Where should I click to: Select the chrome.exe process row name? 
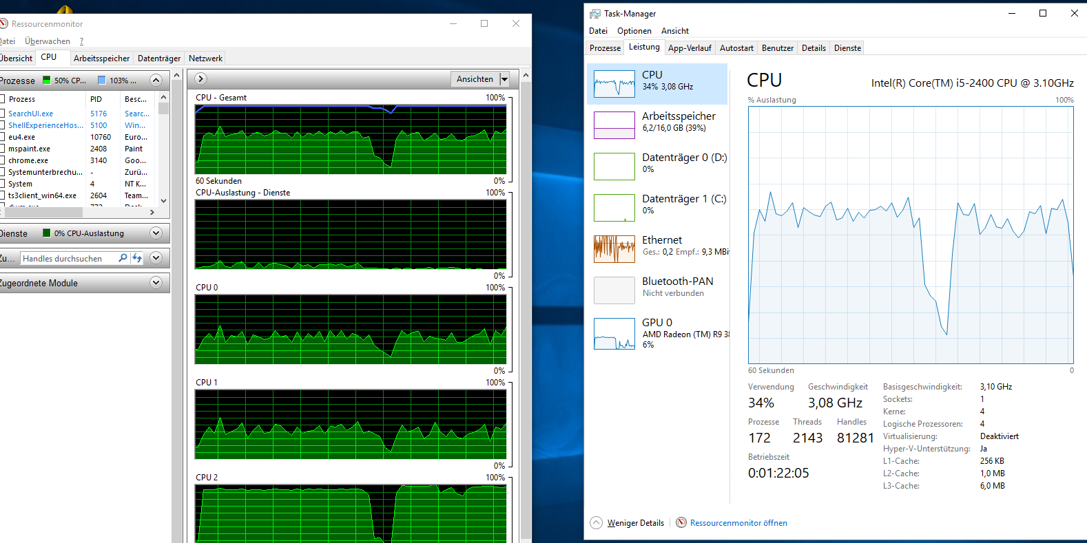(28, 160)
